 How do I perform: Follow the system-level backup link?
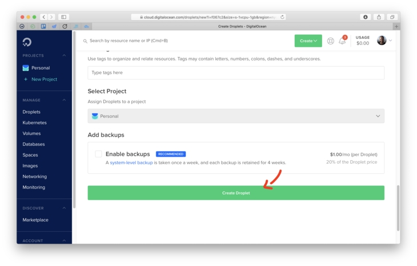[131, 162]
